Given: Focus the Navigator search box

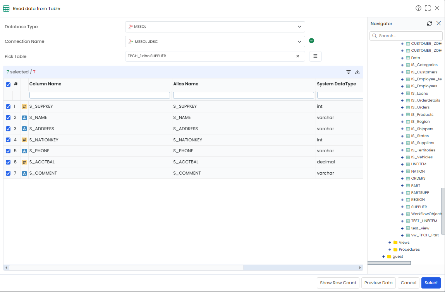Looking at the screenshot, I should click(x=406, y=36).
